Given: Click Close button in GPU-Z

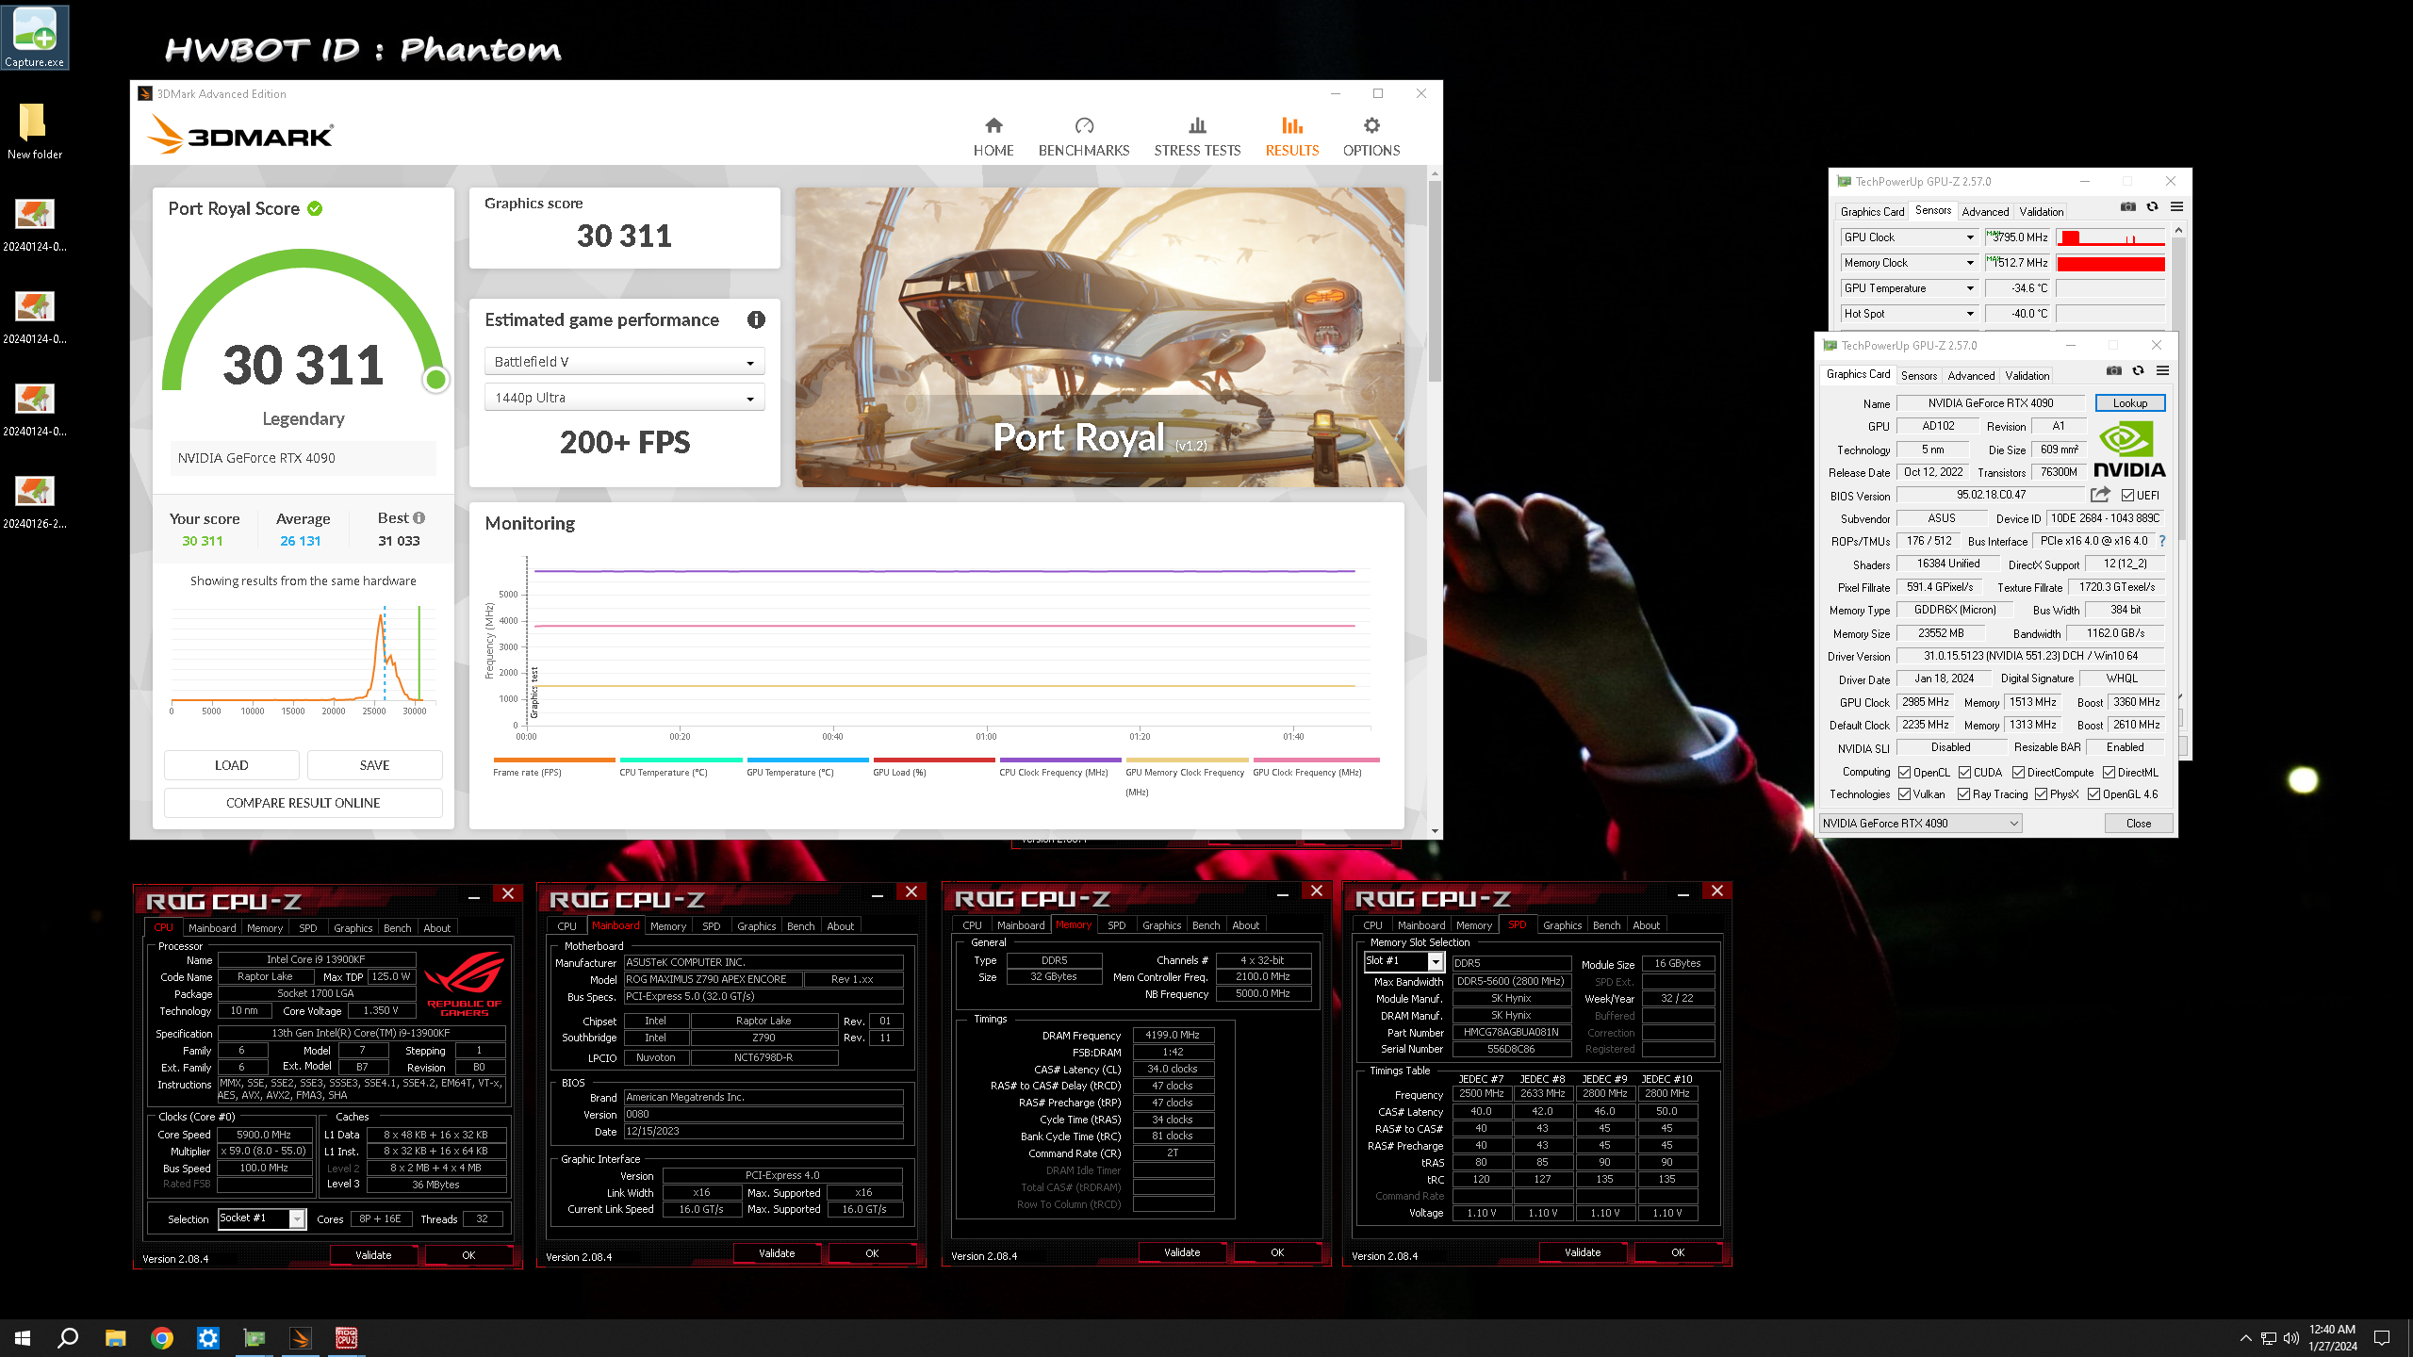Looking at the screenshot, I should 2139,823.
